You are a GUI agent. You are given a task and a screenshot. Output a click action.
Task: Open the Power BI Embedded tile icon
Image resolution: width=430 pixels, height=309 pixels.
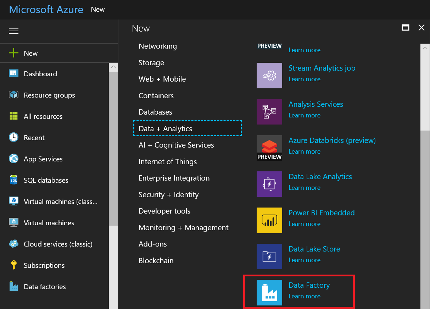tap(269, 220)
